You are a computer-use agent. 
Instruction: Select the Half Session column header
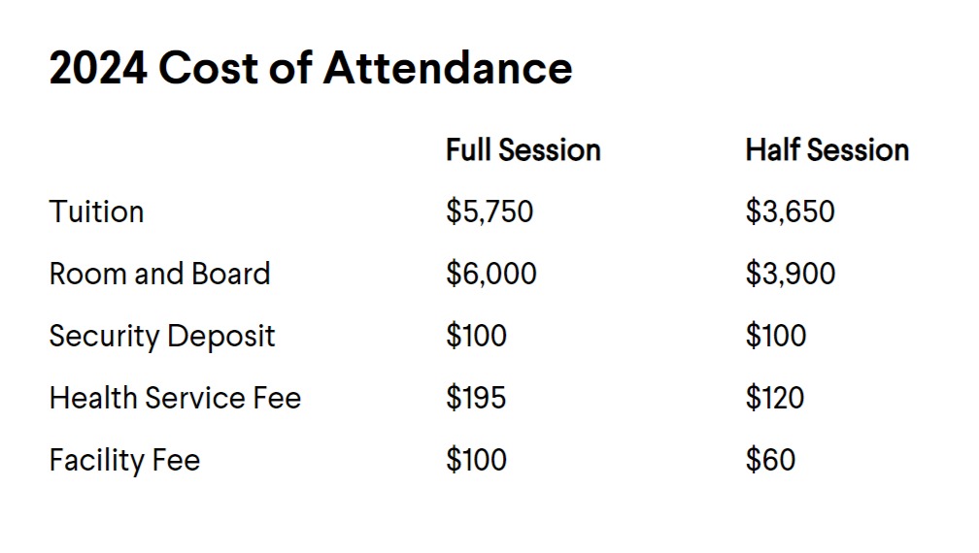click(x=827, y=150)
